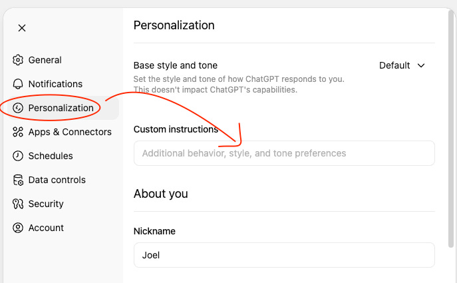Click the Security icon
The height and width of the screenshot is (283, 457).
pyautogui.click(x=18, y=204)
